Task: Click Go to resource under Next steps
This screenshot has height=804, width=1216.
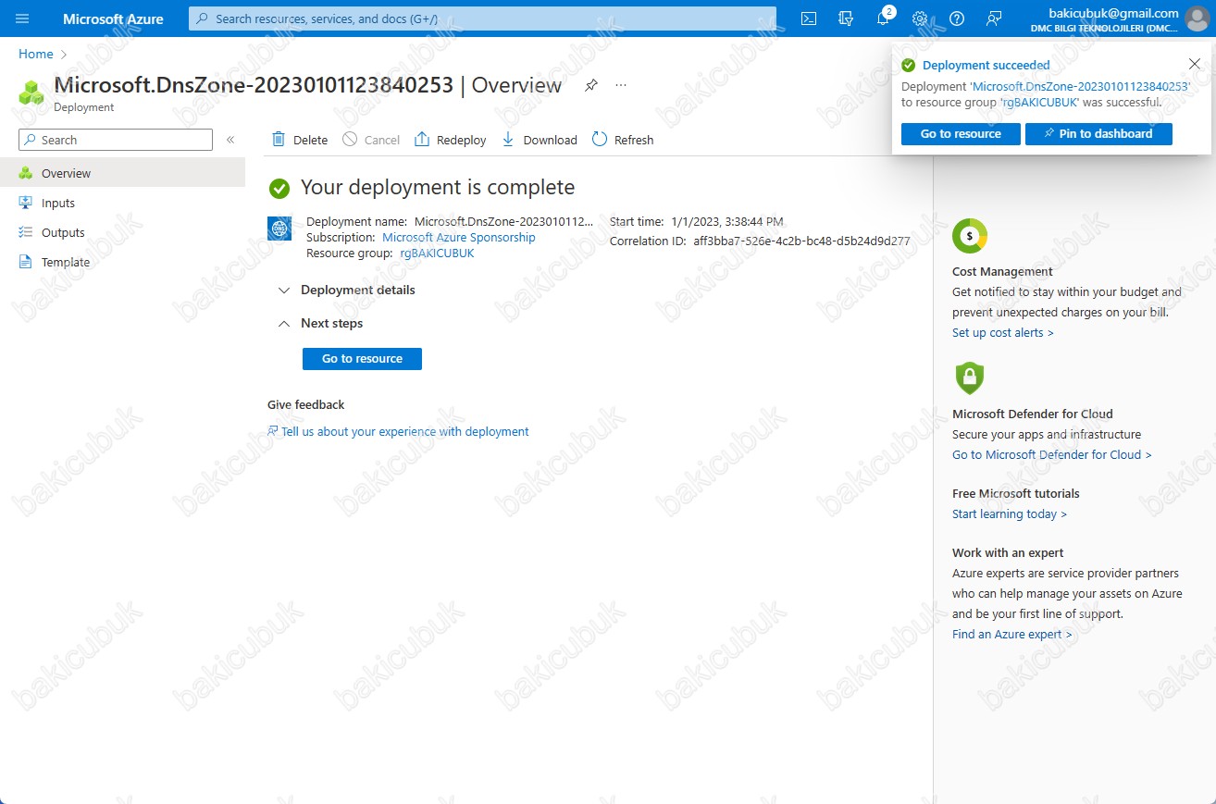Action: coord(362,359)
